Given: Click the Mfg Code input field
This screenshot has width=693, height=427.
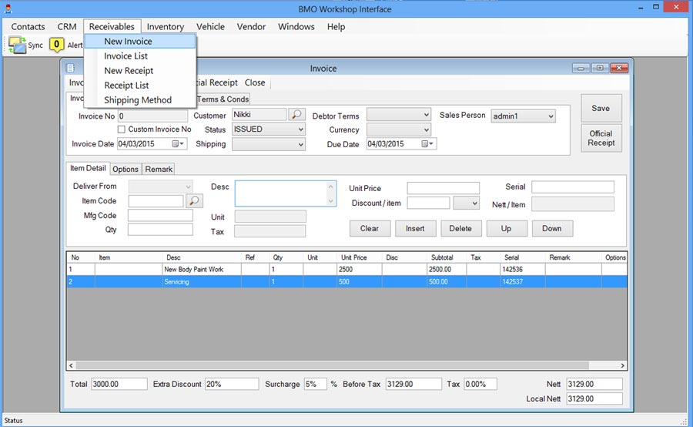Looking at the screenshot, I should [160, 216].
